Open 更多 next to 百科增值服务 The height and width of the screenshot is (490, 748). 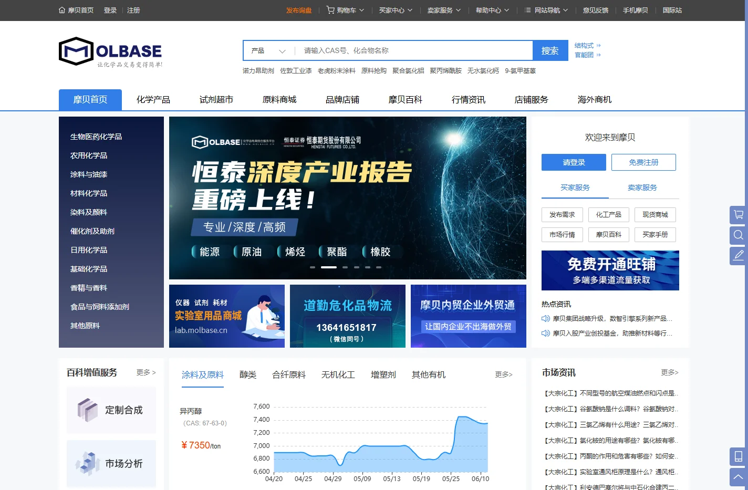coord(146,372)
